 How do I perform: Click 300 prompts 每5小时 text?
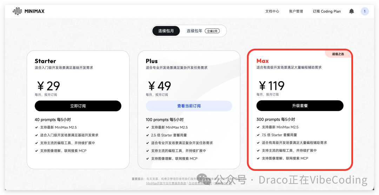[276, 119]
